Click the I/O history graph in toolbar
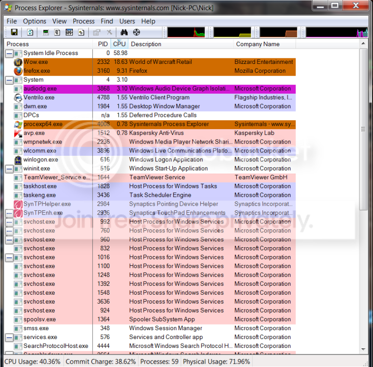 point(337,32)
